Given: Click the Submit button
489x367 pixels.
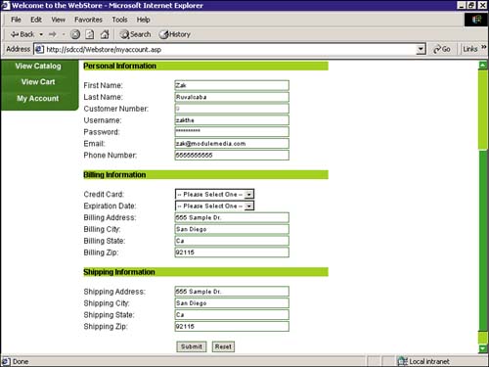Looking at the screenshot, I should point(192,346).
